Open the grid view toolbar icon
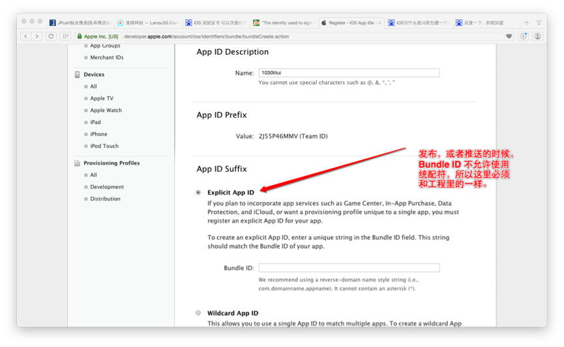The width and height of the screenshot is (564, 347). (65, 36)
